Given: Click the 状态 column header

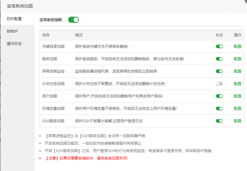Looking at the screenshot, I should click(219, 35).
